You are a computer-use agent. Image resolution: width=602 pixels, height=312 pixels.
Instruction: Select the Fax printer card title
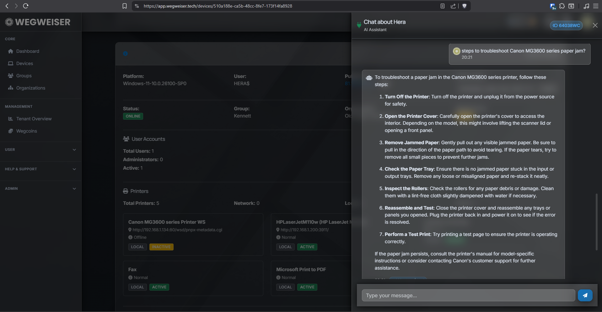pyautogui.click(x=132, y=270)
